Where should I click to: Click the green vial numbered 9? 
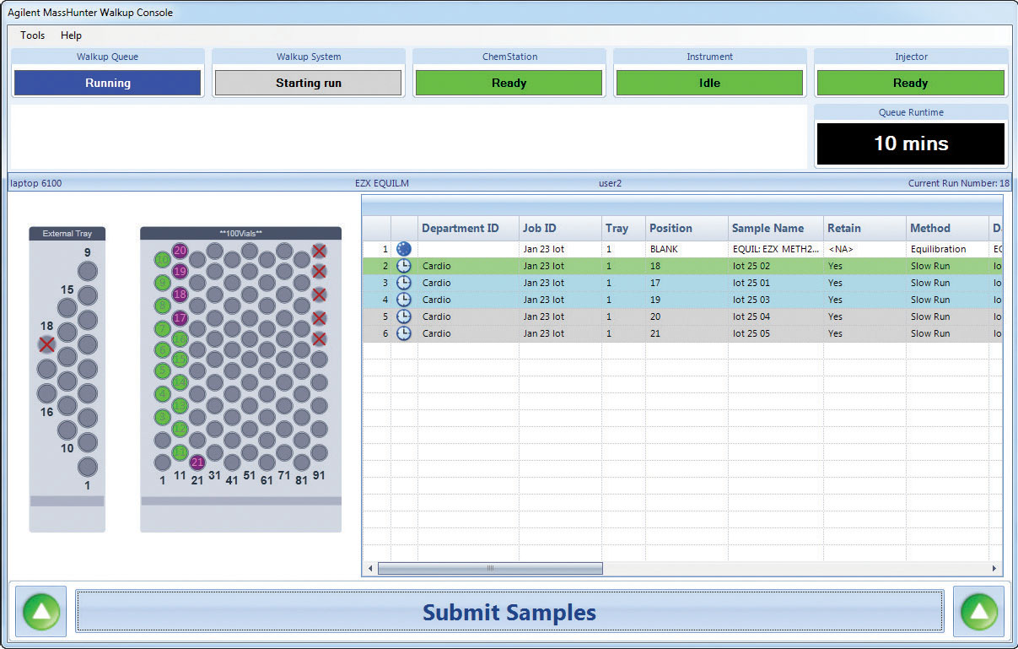162,283
